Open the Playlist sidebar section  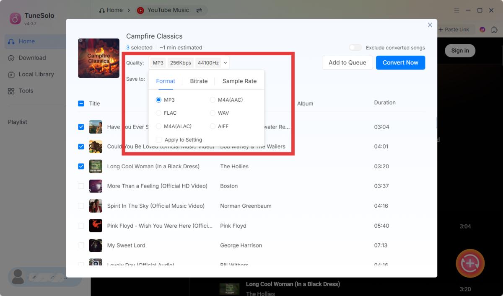(x=18, y=122)
